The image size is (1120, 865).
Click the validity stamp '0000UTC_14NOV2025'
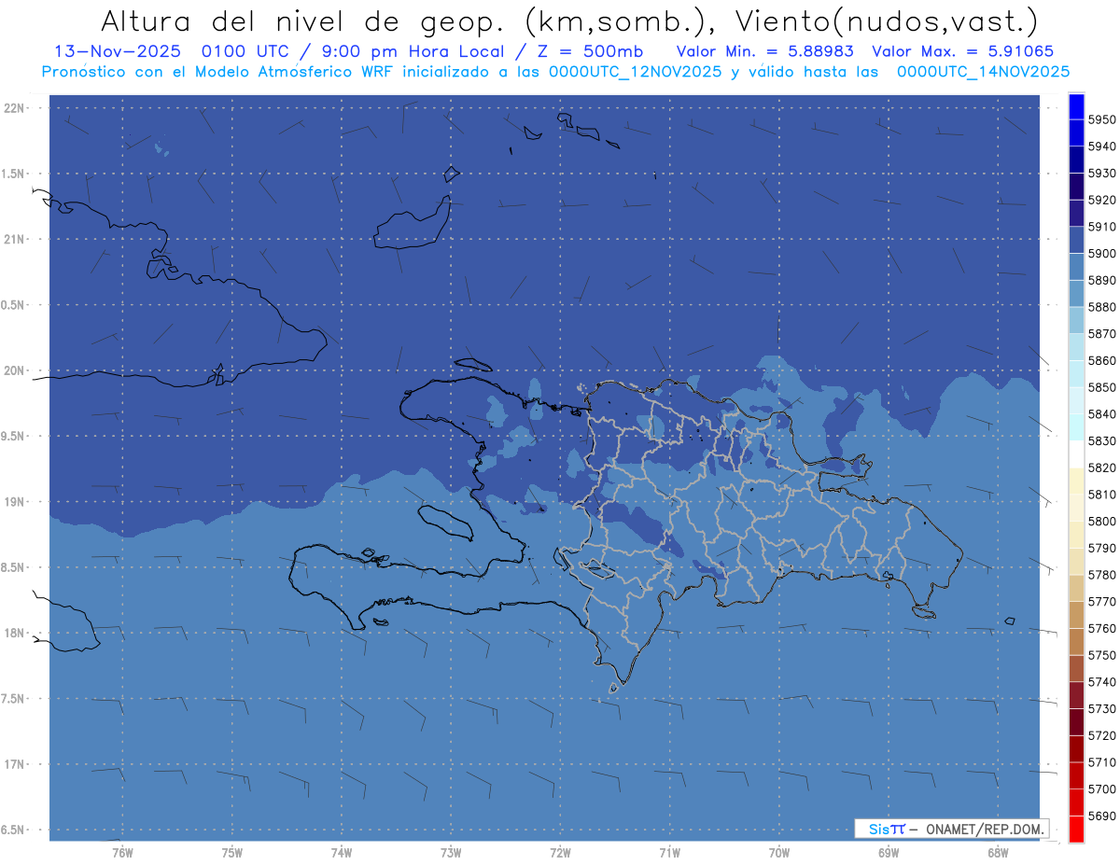click(984, 72)
